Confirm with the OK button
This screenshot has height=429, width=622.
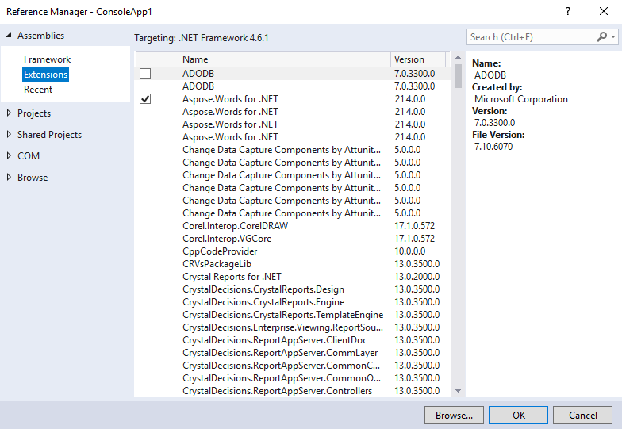pyautogui.click(x=519, y=416)
